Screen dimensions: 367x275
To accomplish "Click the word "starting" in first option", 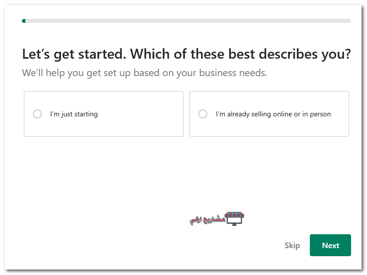I will click(86, 114).
